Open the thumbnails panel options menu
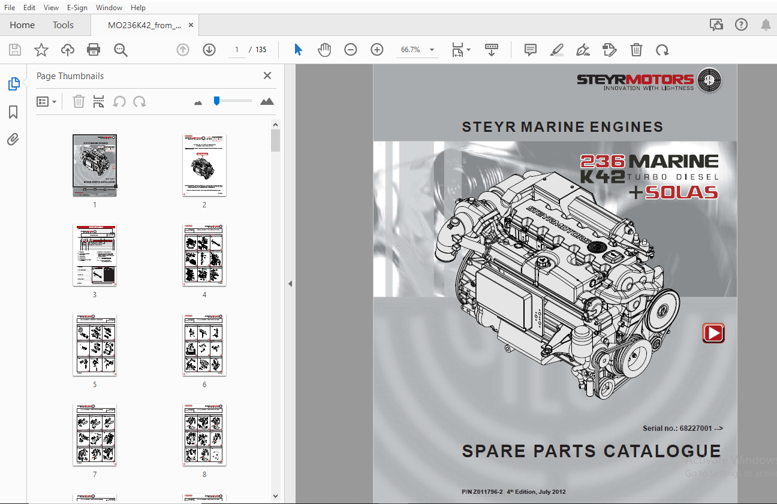The height and width of the screenshot is (504, 777). click(x=47, y=102)
